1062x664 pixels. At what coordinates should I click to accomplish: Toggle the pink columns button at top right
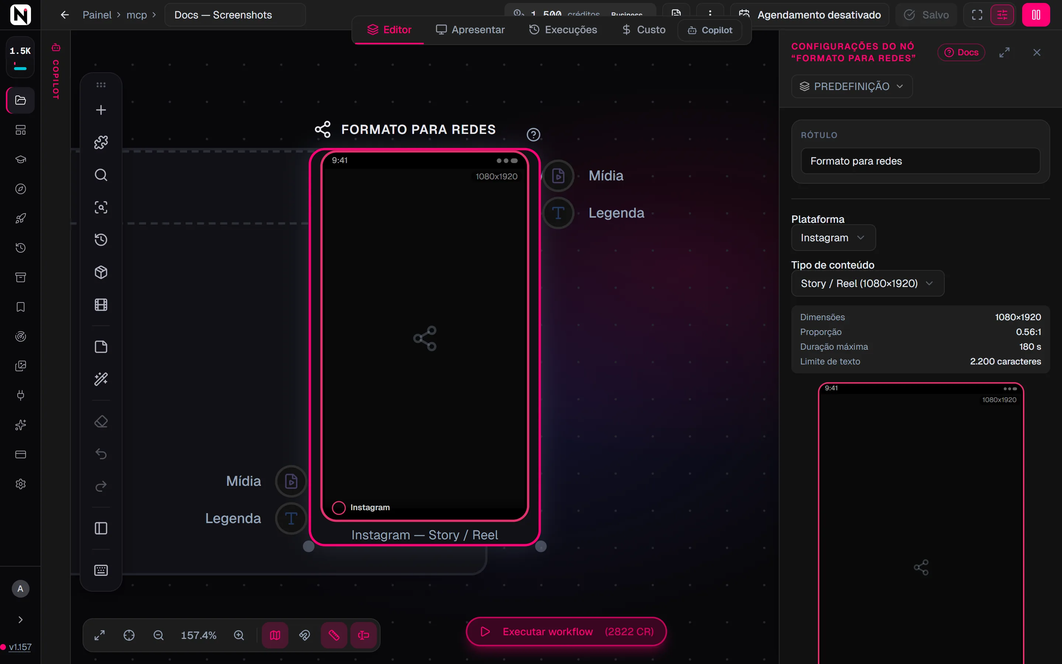point(1036,15)
